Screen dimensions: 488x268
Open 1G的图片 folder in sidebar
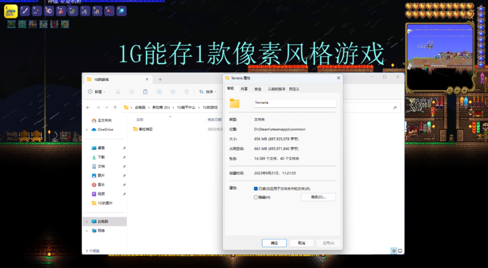point(102,203)
